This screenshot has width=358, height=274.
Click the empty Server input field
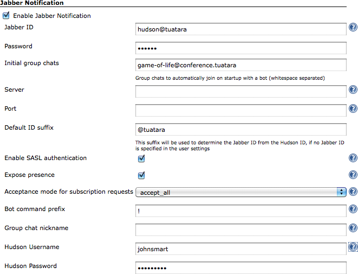pos(241,91)
